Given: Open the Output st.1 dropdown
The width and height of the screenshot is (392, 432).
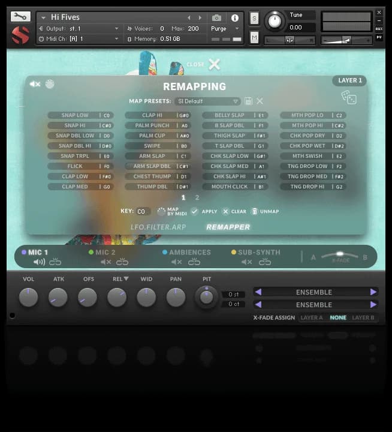Looking at the screenshot, I should pyautogui.click(x=79, y=28).
